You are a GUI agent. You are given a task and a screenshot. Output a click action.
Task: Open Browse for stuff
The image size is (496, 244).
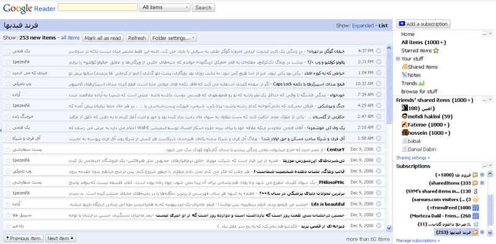click(419, 92)
